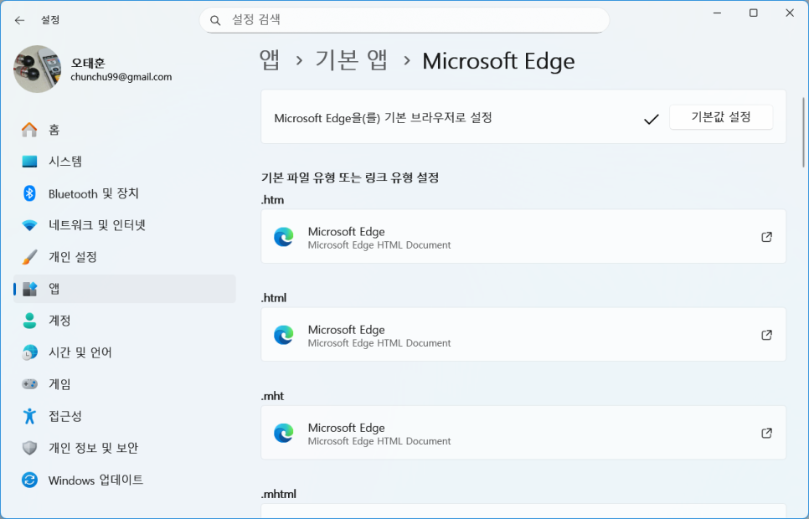Open 계정 settings page
The height and width of the screenshot is (519, 809).
[x=124, y=321]
